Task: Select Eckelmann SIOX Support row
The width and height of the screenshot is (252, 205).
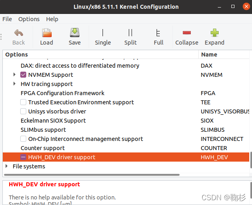Action: 126,121
